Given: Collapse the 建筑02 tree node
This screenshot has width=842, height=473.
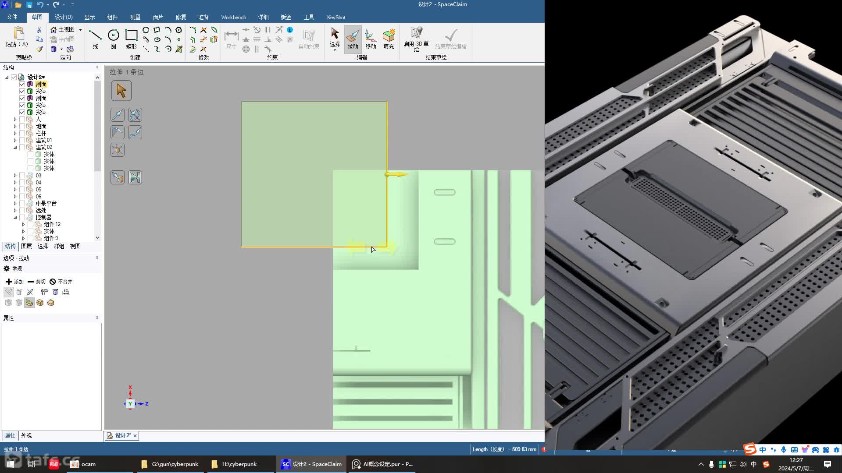Looking at the screenshot, I should [x=15, y=147].
